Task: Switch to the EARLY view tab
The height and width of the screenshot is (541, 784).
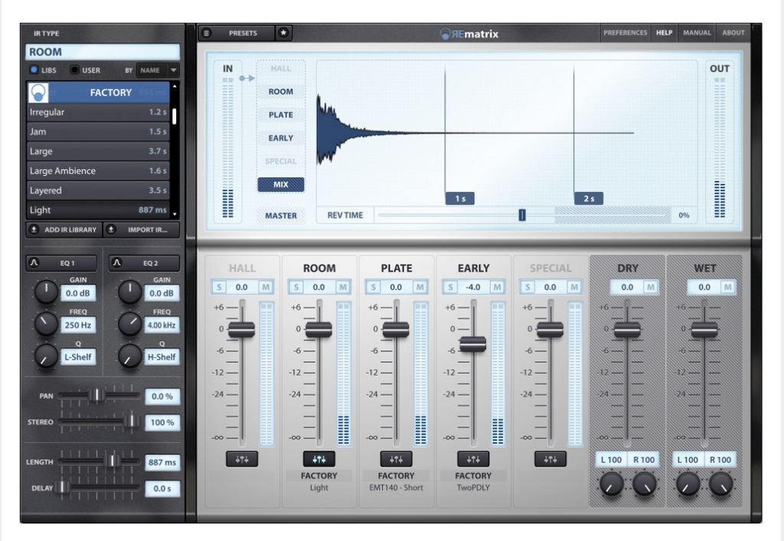Action: point(280,139)
